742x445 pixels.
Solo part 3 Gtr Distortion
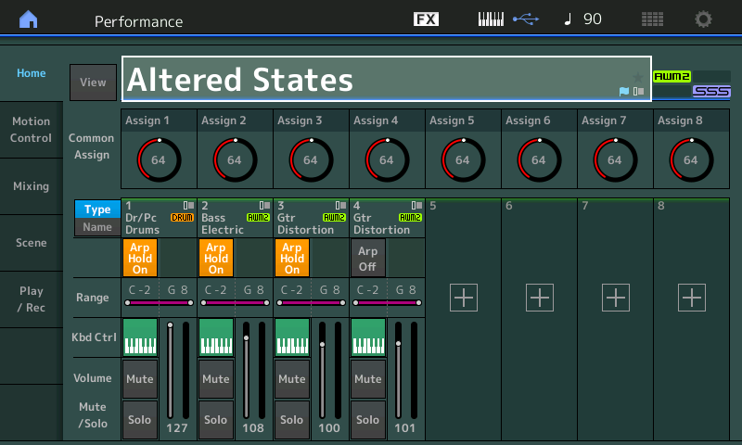292,420
